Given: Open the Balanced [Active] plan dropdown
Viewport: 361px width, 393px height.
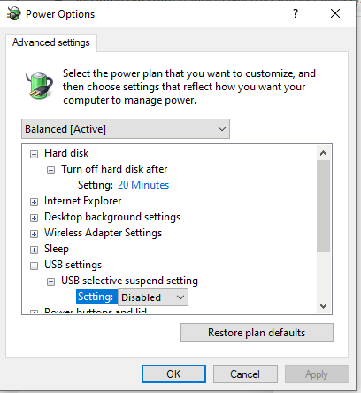Looking at the screenshot, I should 126,129.
